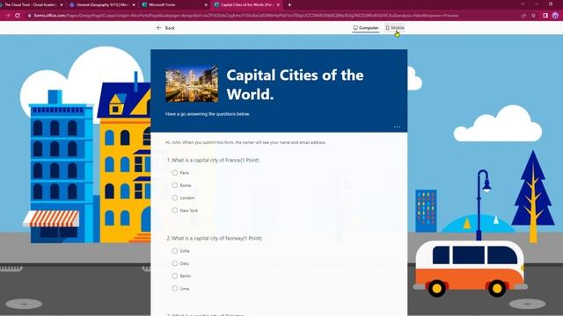The height and width of the screenshot is (316, 563).
Task: Close the General Geography browser tab
Action: point(134,5)
